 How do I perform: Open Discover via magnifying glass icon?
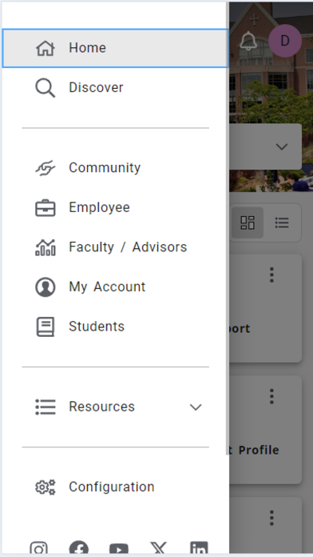tap(46, 88)
